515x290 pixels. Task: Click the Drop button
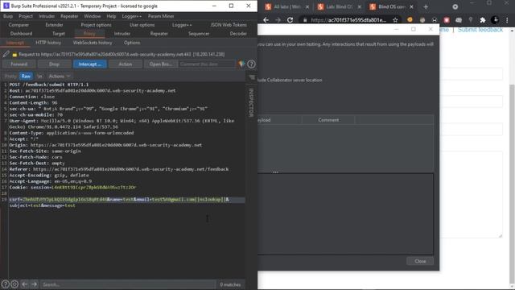click(54, 64)
